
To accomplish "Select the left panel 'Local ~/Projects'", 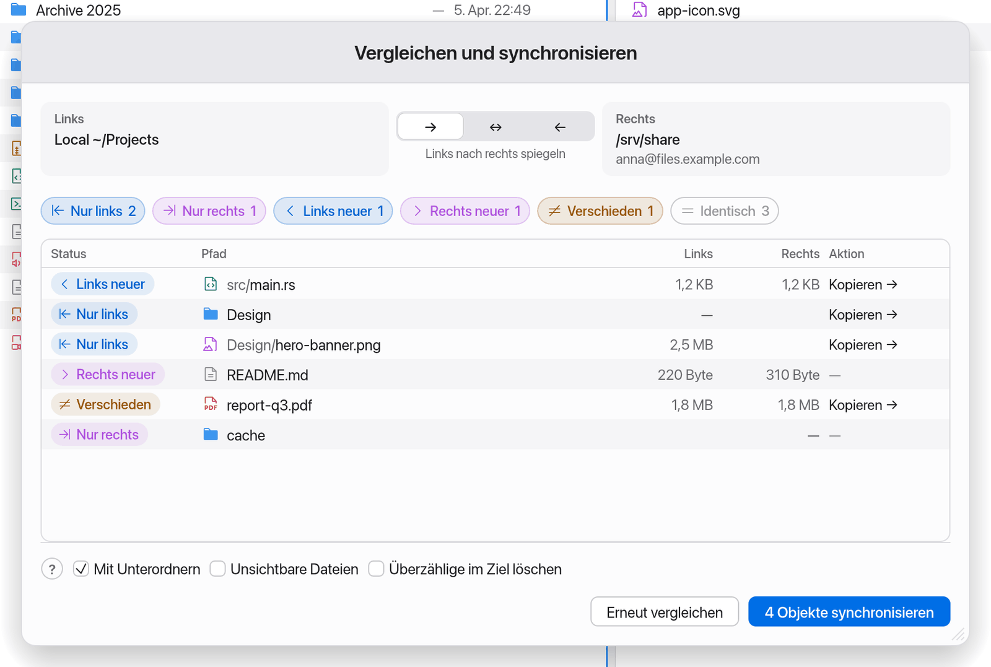I will [x=214, y=139].
